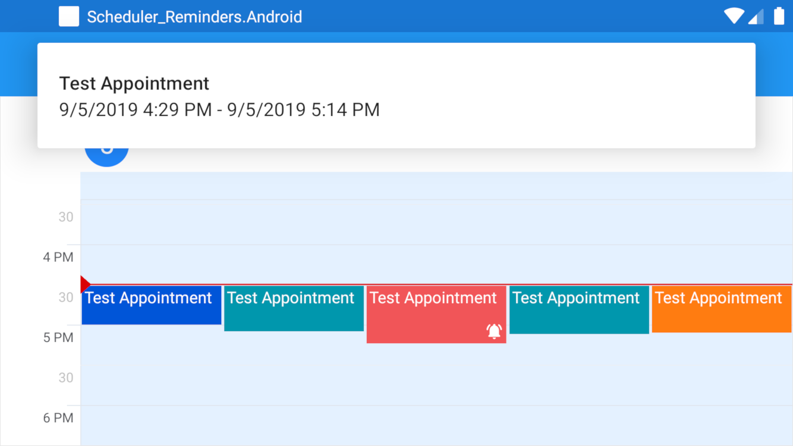The image size is (793, 446).
Task: Tap the cellular signal icon
Action: pyautogui.click(x=756, y=16)
